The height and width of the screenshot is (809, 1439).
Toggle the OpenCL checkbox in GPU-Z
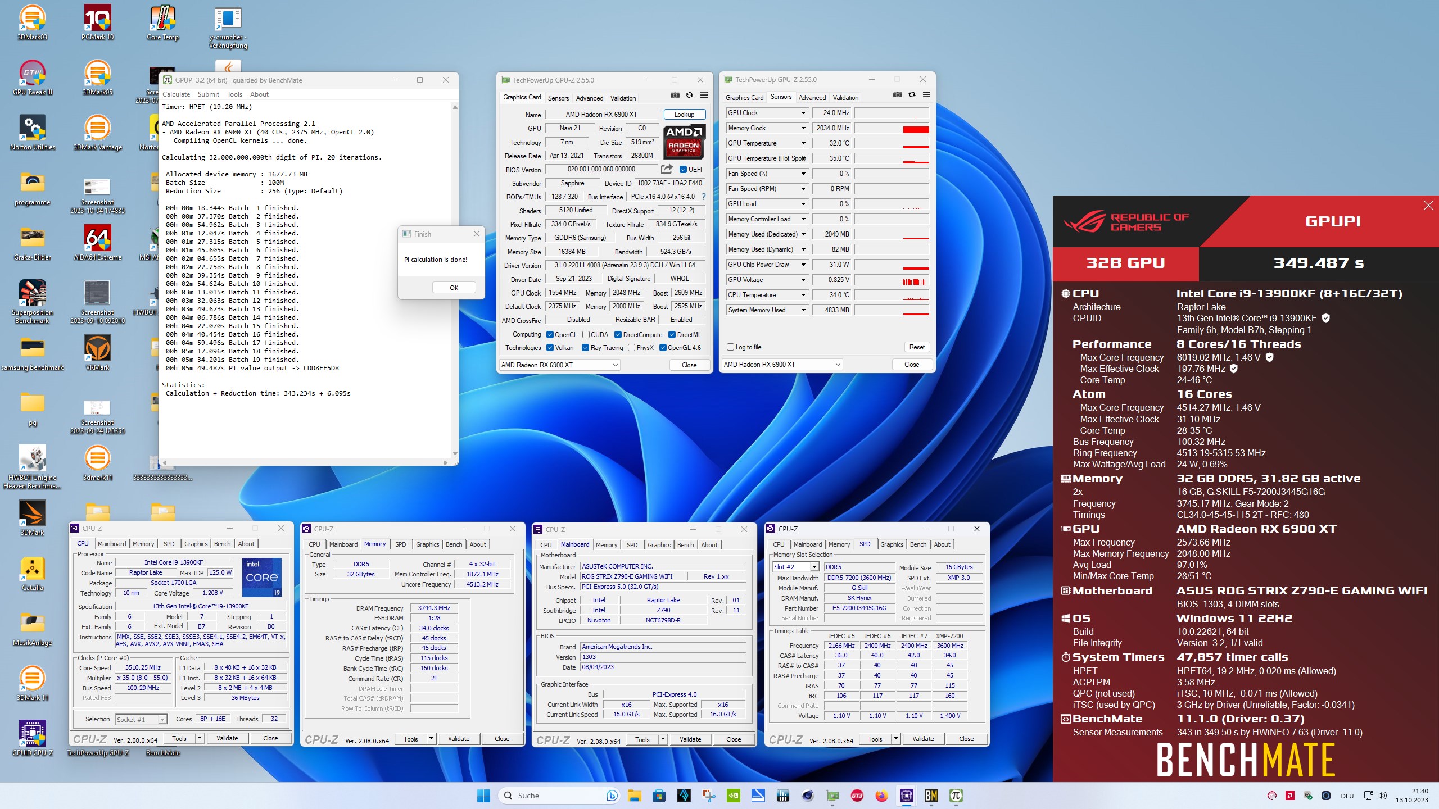[550, 335]
